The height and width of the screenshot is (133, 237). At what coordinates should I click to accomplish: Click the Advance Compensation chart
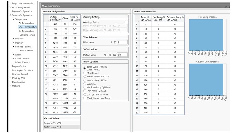(207, 80)
